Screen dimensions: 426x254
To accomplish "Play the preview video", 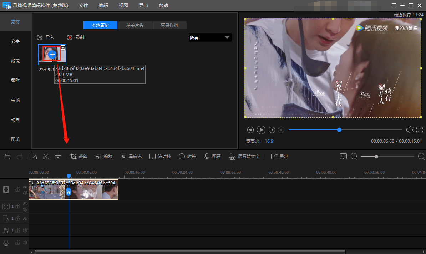I will pos(261,130).
